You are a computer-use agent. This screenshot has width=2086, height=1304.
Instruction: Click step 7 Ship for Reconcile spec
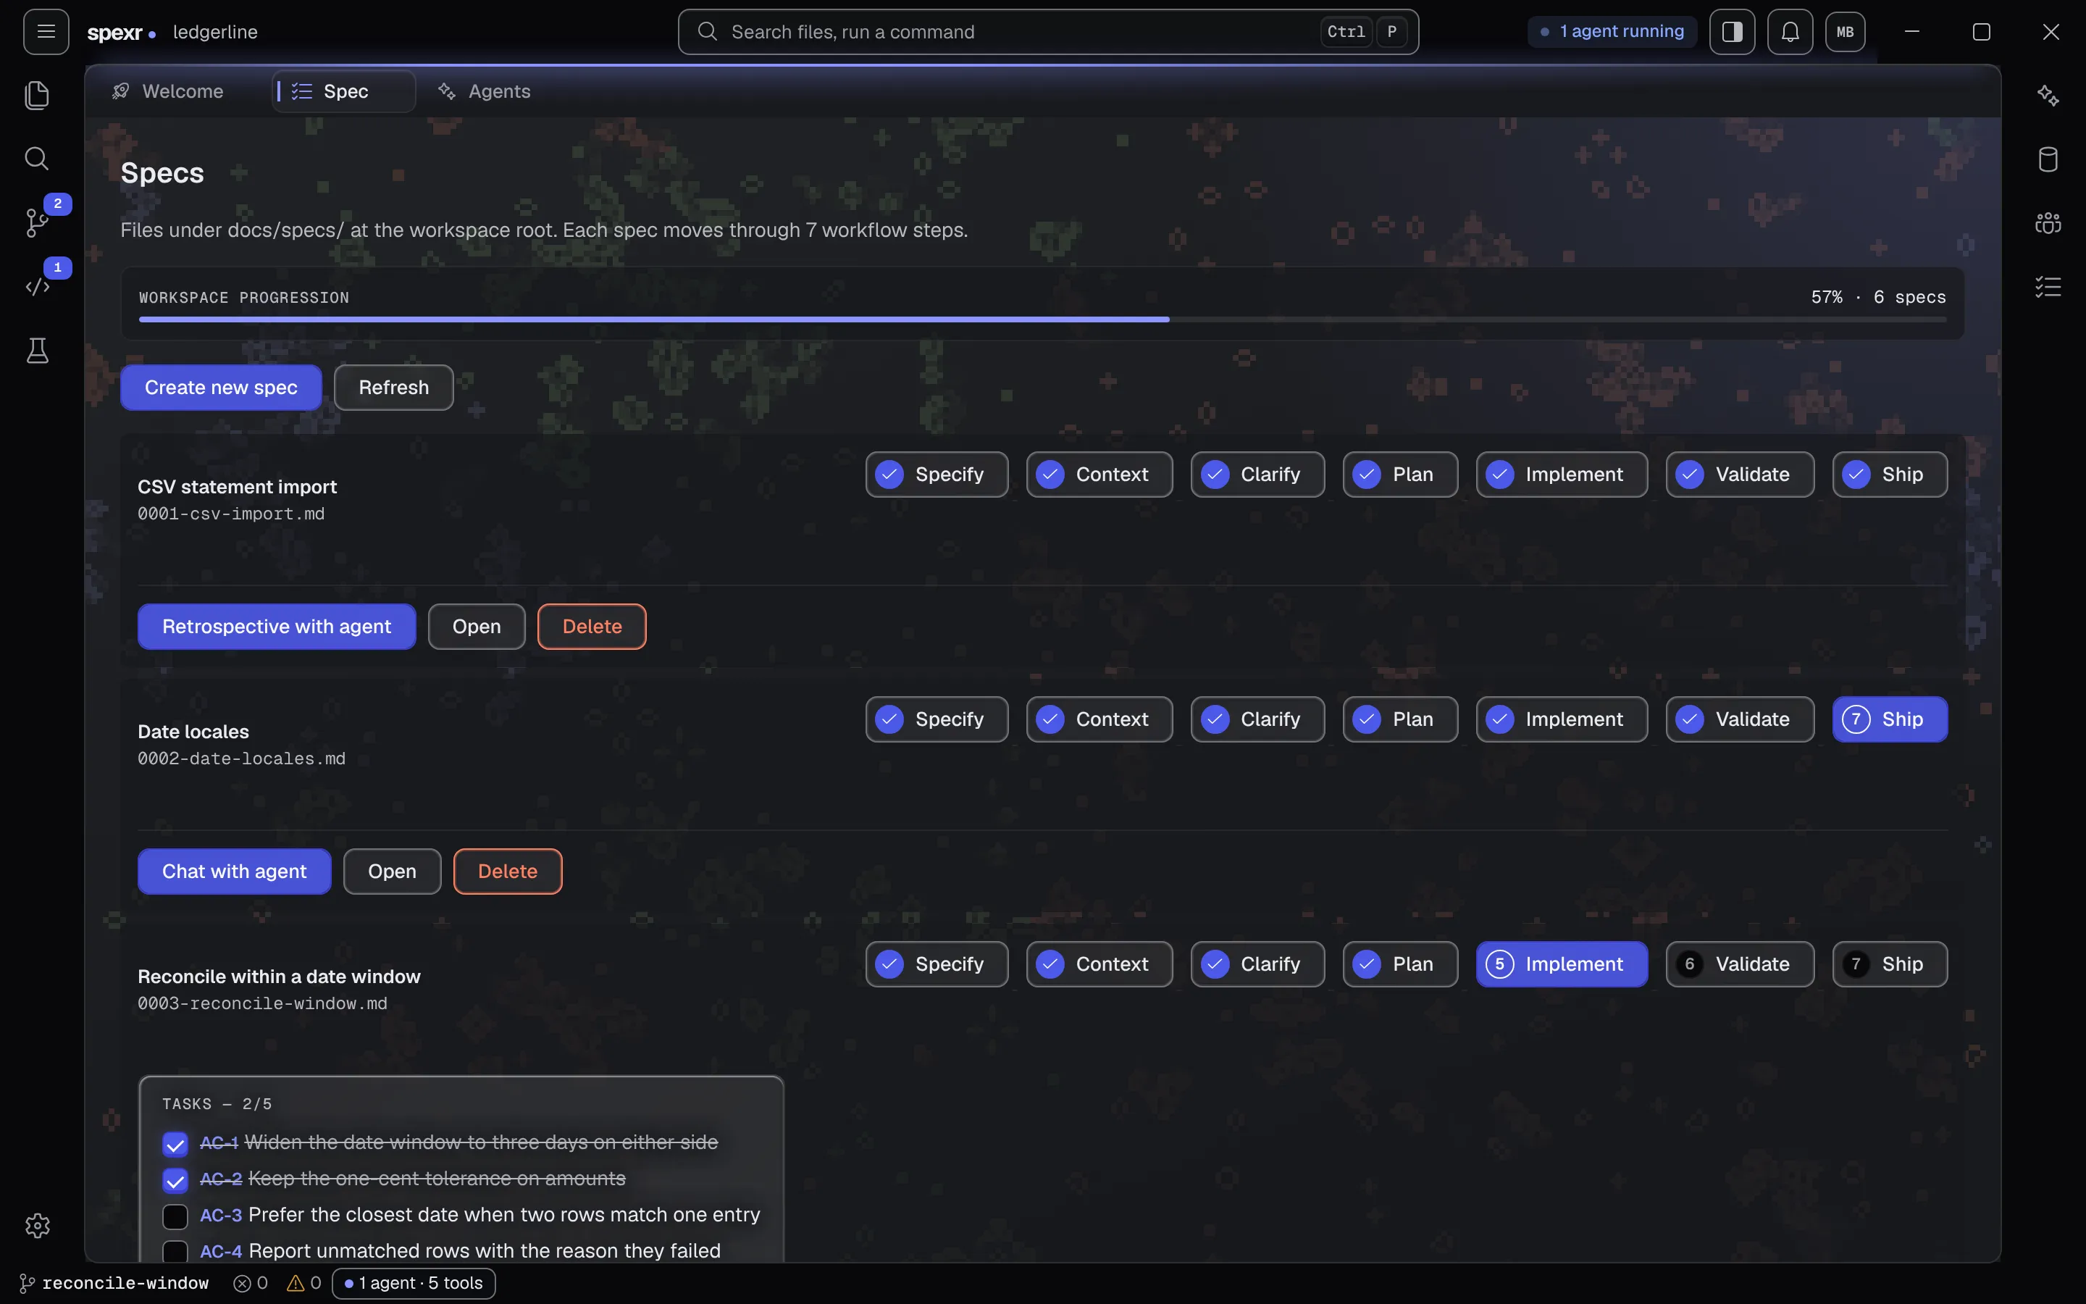[x=1890, y=964]
